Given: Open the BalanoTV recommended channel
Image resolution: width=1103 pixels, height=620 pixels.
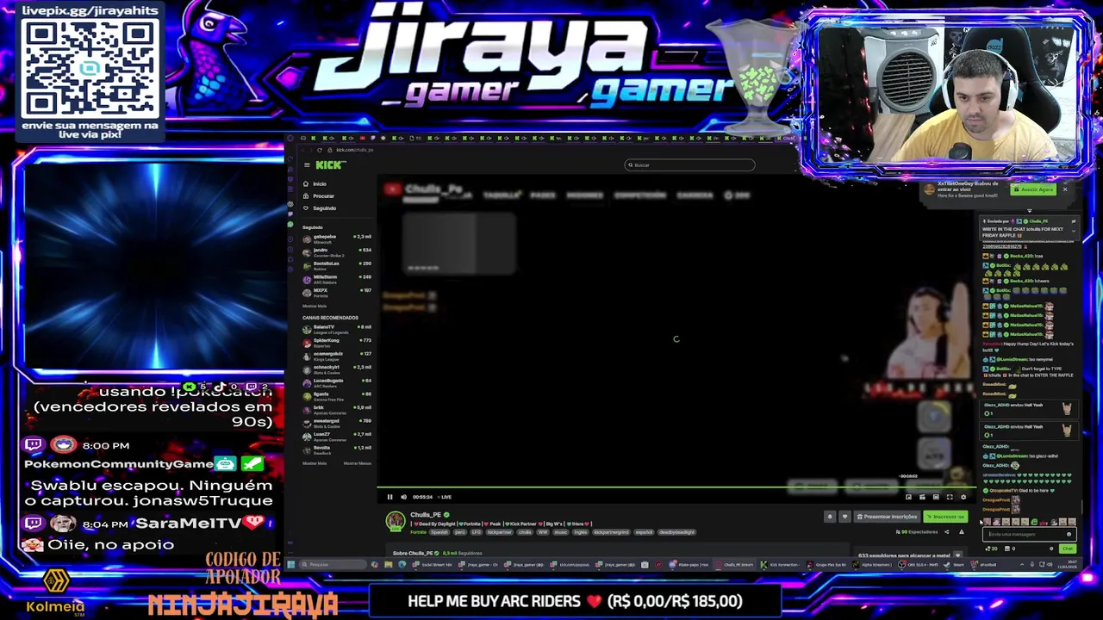Looking at the screenshot, I should pos(336,328).
